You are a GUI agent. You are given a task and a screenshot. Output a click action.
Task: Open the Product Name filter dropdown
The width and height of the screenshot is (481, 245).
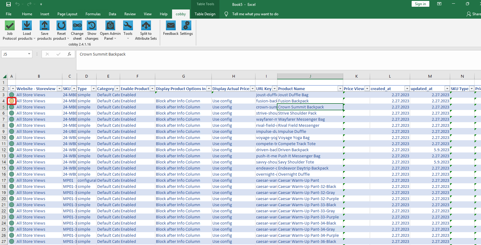click(x=340, y=89)
